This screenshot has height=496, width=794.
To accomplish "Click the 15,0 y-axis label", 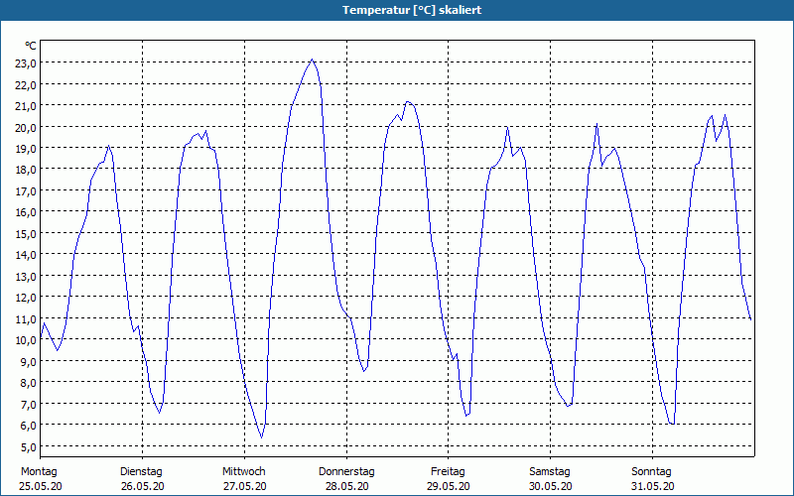I will [27, 234].
